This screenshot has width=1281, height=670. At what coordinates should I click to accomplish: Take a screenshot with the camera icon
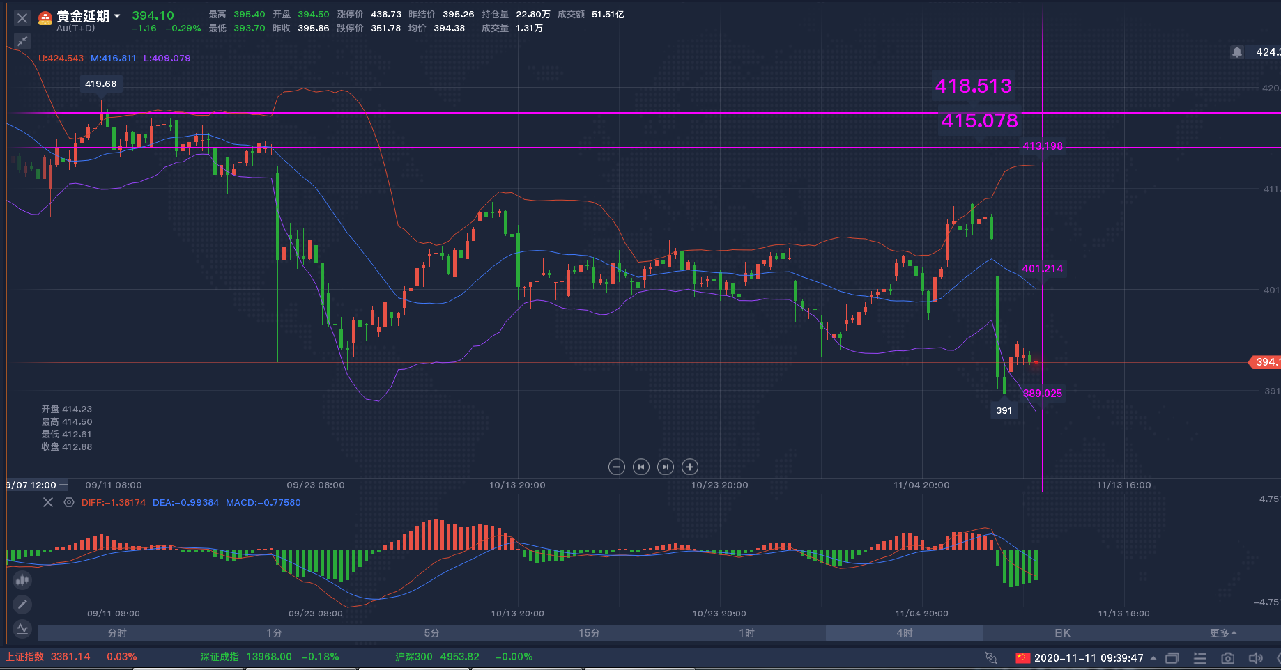click(x=1228, y=657)
